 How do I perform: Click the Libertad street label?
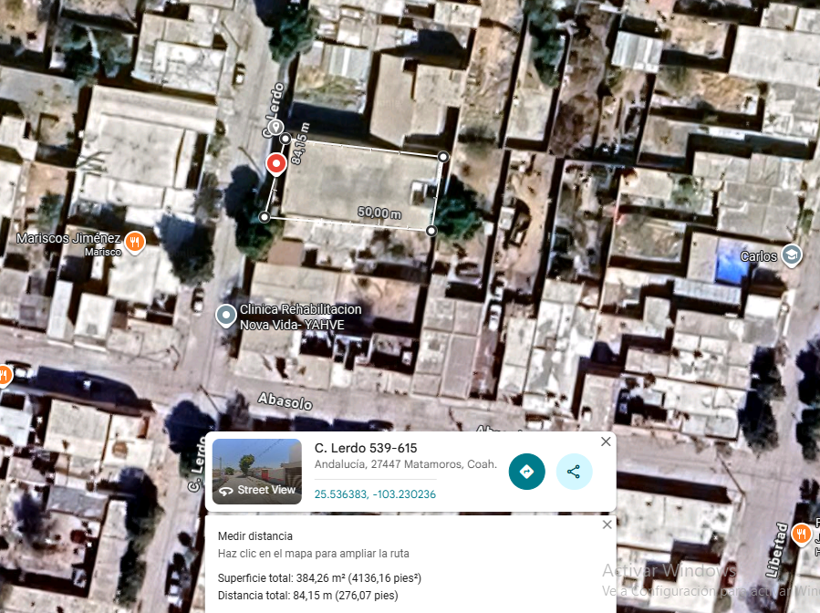777,550
